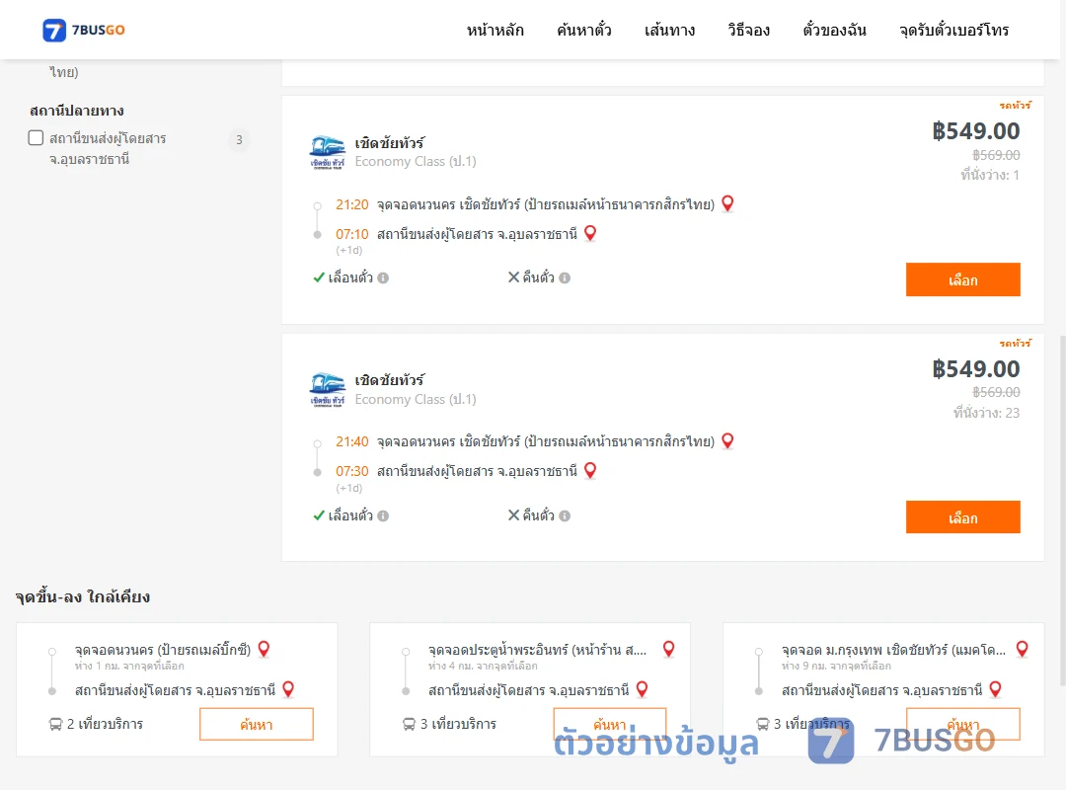Click ค้นหา button in ม.กรุงเทพ card
The image size is (1066, 790).
[x=962, y=724]
